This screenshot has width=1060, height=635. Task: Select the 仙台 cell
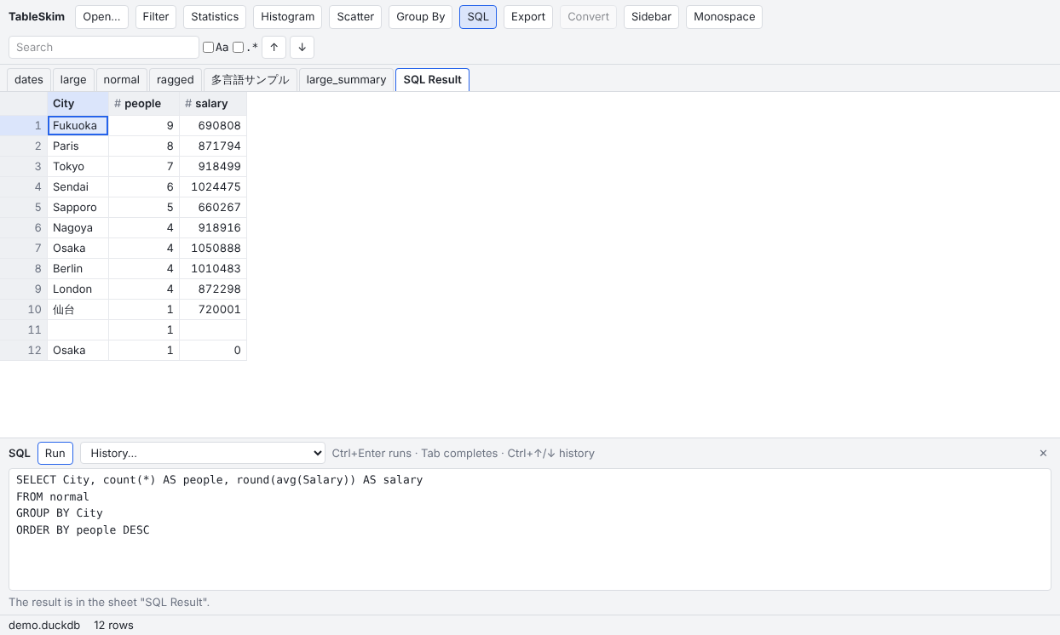click(78, 309)
